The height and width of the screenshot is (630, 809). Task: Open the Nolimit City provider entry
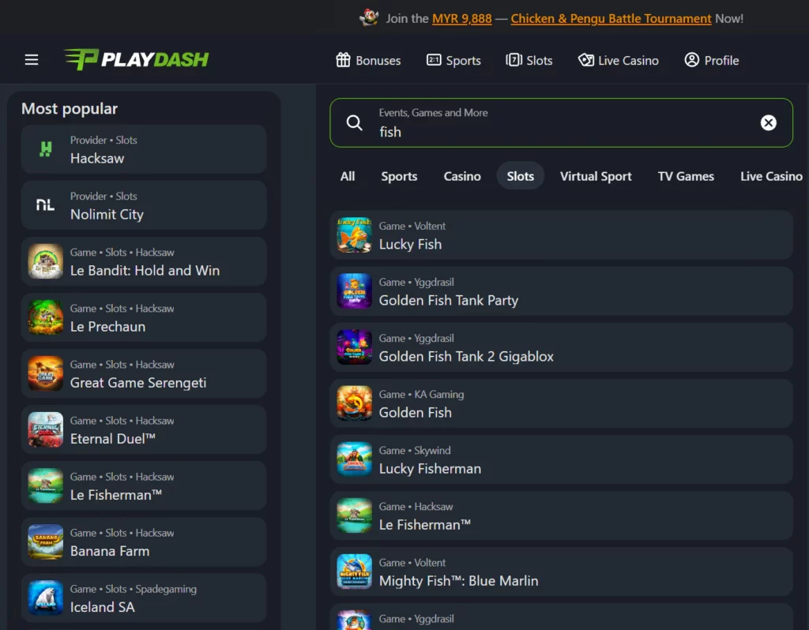click(144, 205)
